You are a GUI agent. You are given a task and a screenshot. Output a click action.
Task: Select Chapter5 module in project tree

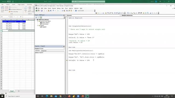click(x=43, y=27)
